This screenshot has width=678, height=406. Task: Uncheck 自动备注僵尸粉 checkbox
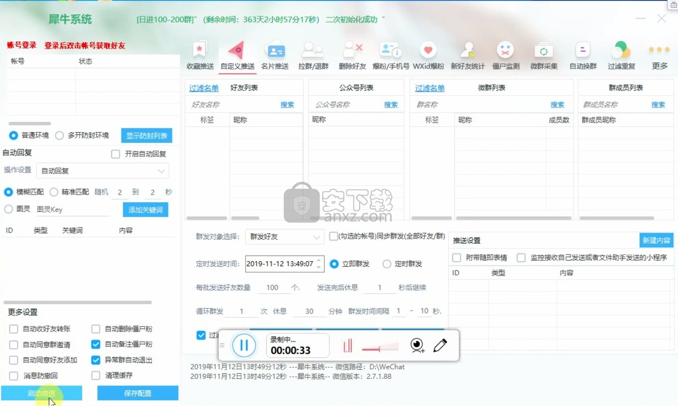pyautogui.click(x=96, y=344)
